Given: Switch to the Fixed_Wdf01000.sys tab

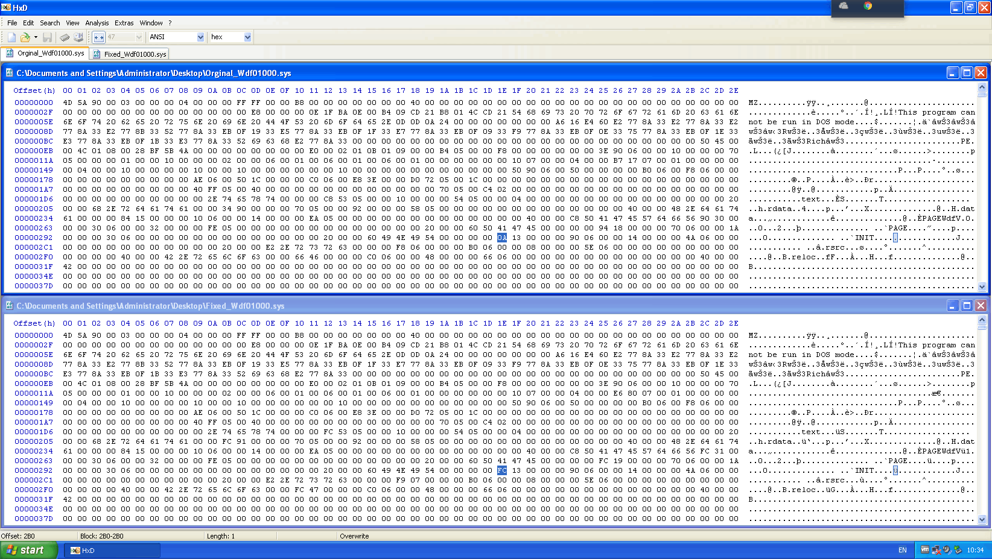Looking at the screenshot, I should [x=129, y=54].
